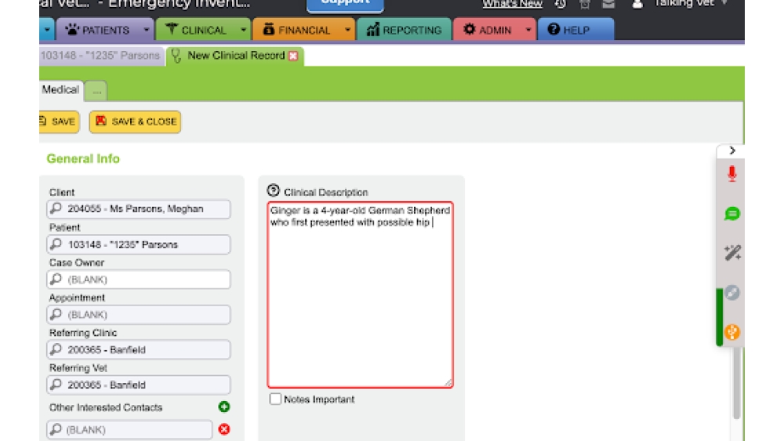Open the Help menu

pyautogui.click(x=575, y=30)
